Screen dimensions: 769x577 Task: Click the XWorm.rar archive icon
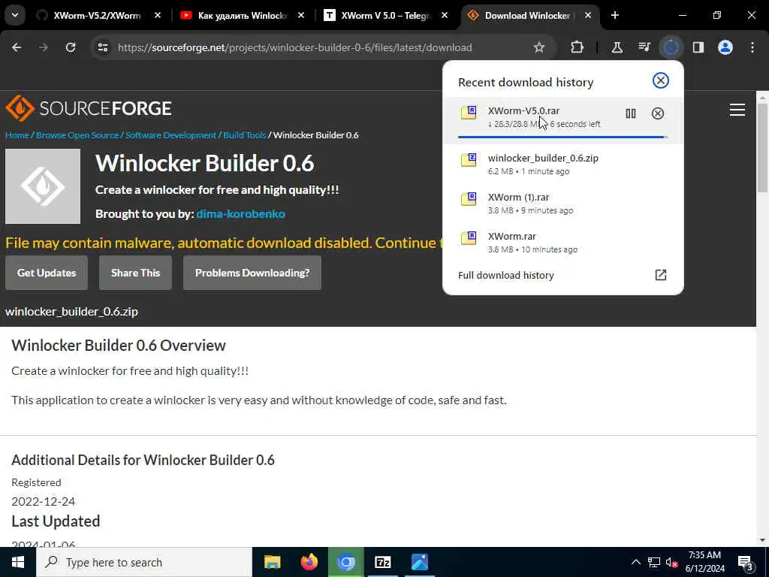[x=469, y=238]
